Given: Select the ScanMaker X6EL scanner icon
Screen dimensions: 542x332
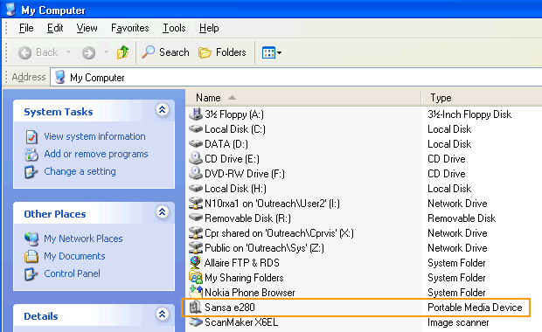Looking at the screenshot, I should pyautogui.click(x=195, y=322).
